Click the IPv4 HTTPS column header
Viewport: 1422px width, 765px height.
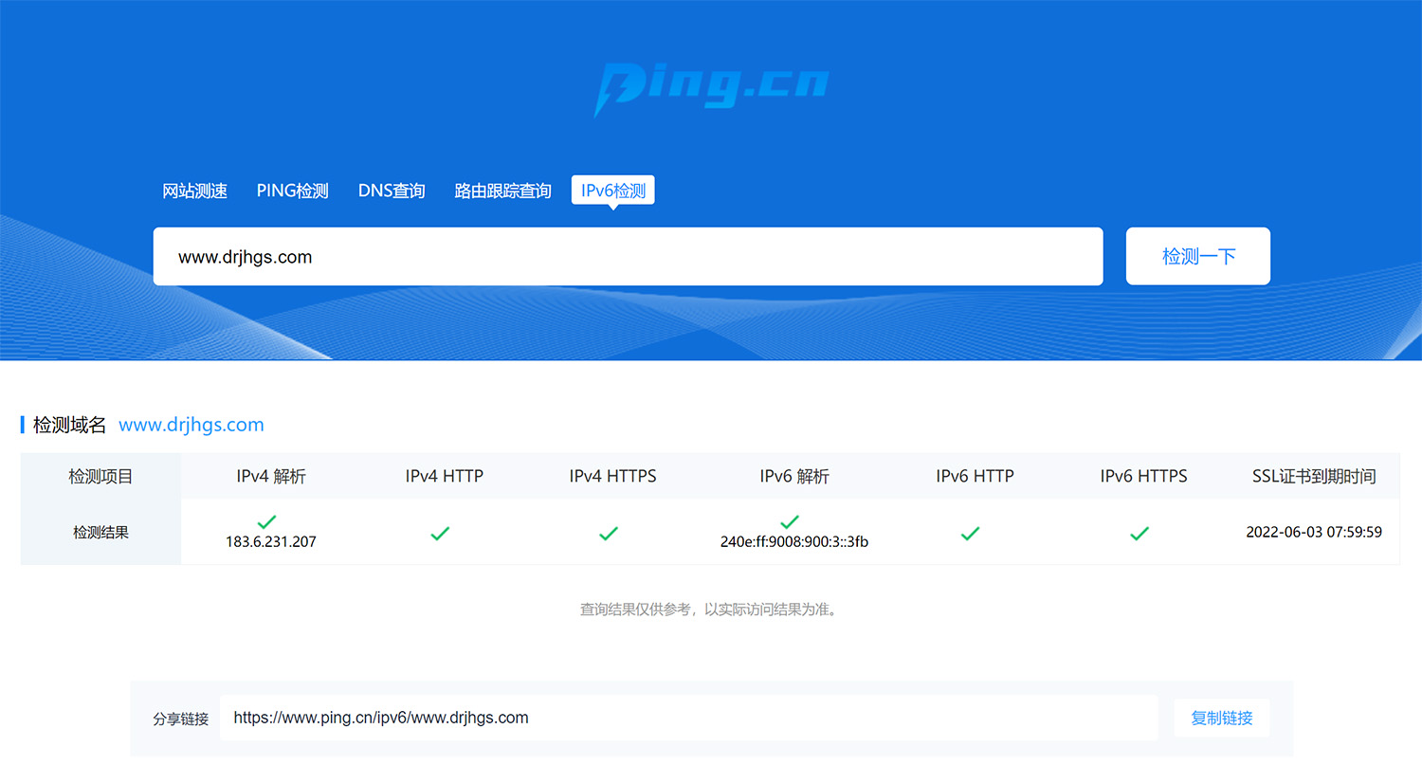(x=613, y=476)
